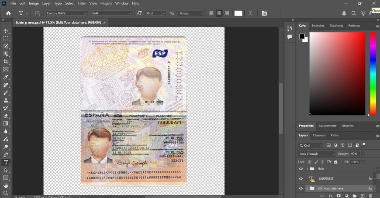Select the Crop tool
The width and height of the screenshot is (380, 198).
[6, 61]
